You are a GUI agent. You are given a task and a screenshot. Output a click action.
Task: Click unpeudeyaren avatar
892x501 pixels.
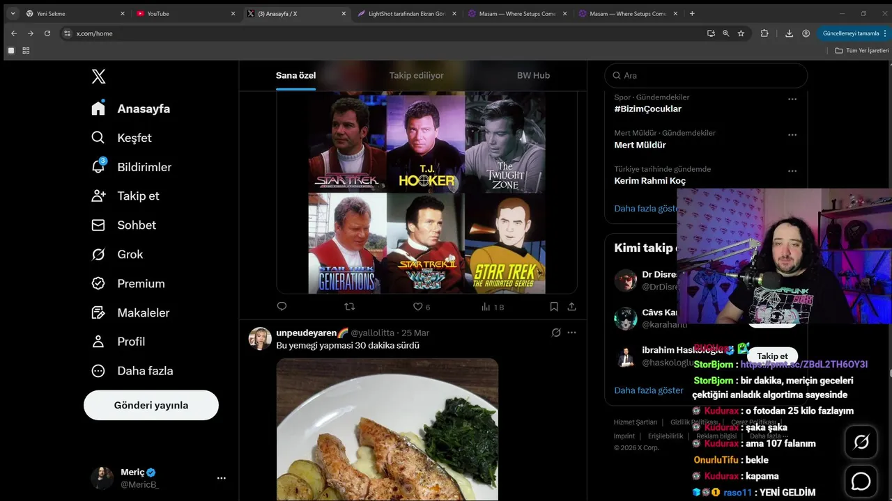(260, 338)
